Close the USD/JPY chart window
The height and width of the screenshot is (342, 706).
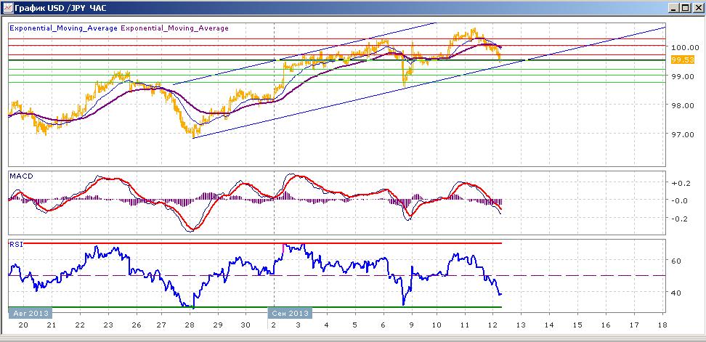697,8
